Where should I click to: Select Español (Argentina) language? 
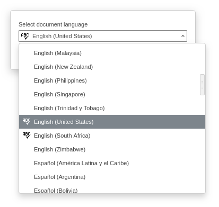(112, 177)
